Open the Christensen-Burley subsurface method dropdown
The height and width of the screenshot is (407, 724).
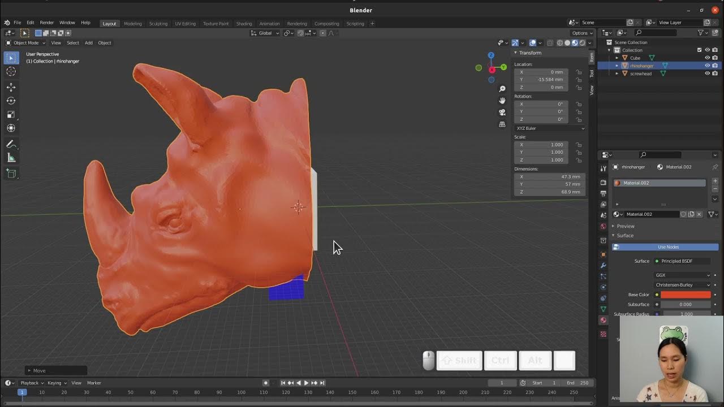coord(683,285)
